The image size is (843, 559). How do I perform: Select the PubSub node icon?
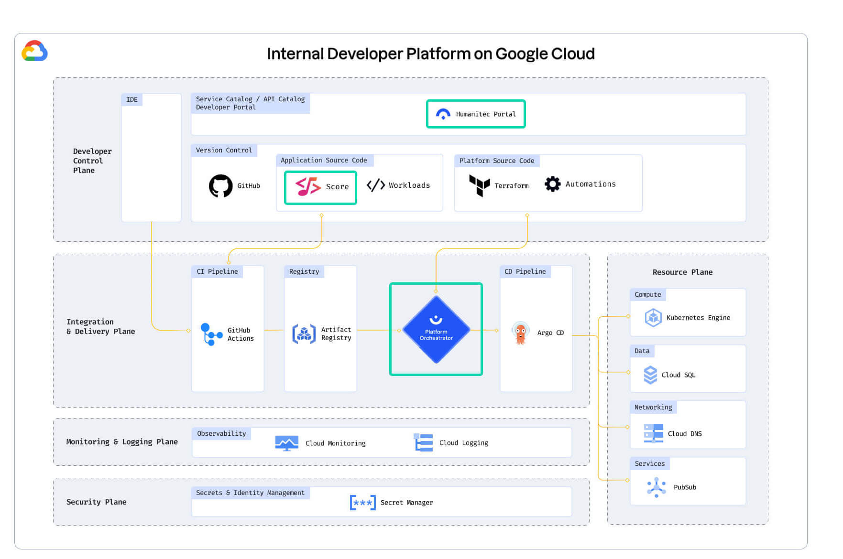656,487
